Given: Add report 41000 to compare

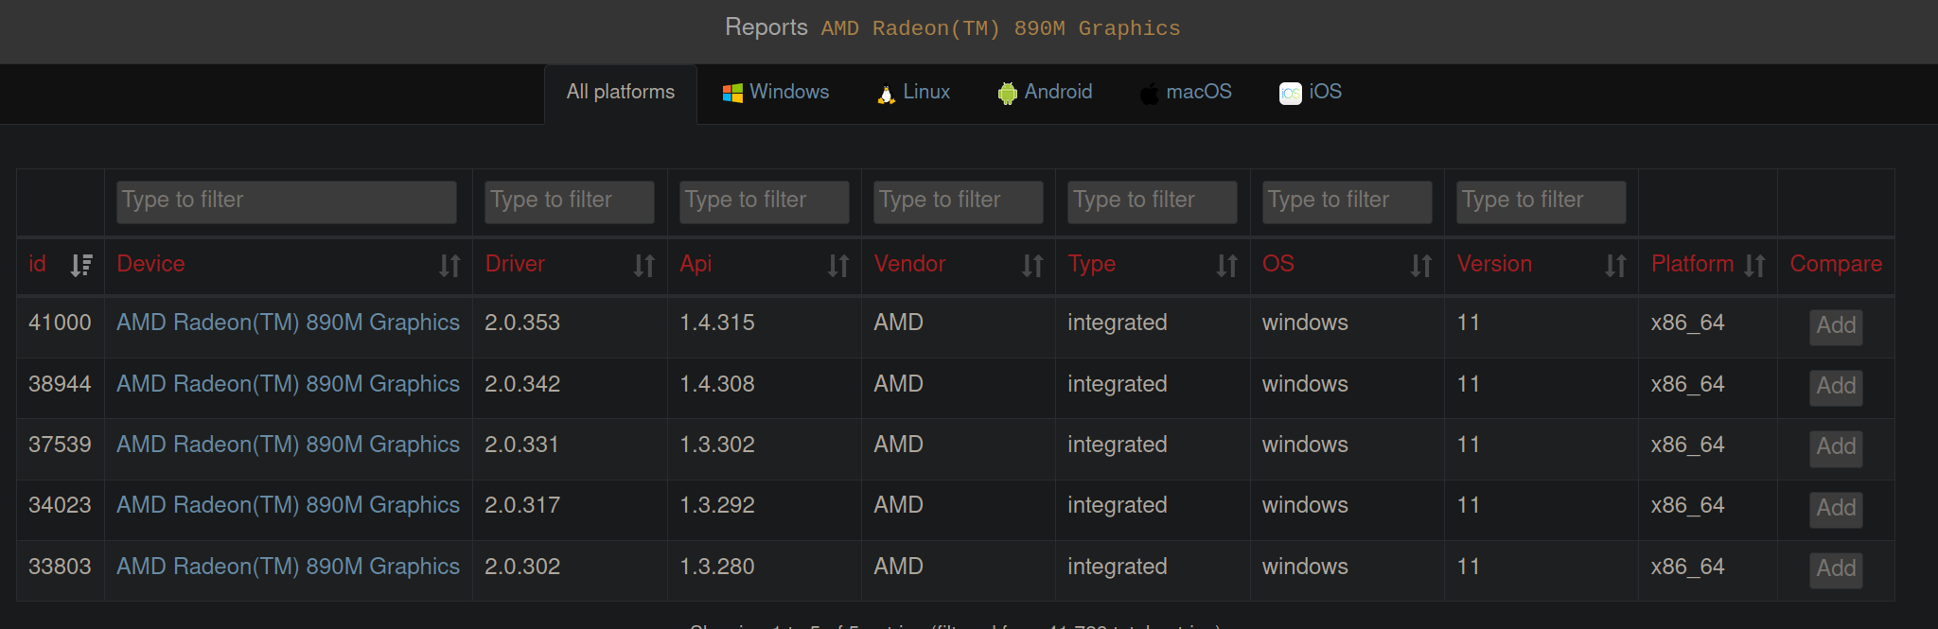Looking at the screenshot, I should click(1836, 326).
